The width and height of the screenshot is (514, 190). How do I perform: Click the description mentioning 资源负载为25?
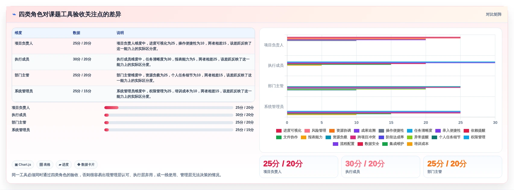pyautogui.click(x=184, y=78)
